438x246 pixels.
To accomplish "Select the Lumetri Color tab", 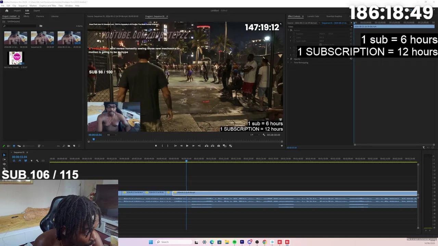I will tap(313, 16).
